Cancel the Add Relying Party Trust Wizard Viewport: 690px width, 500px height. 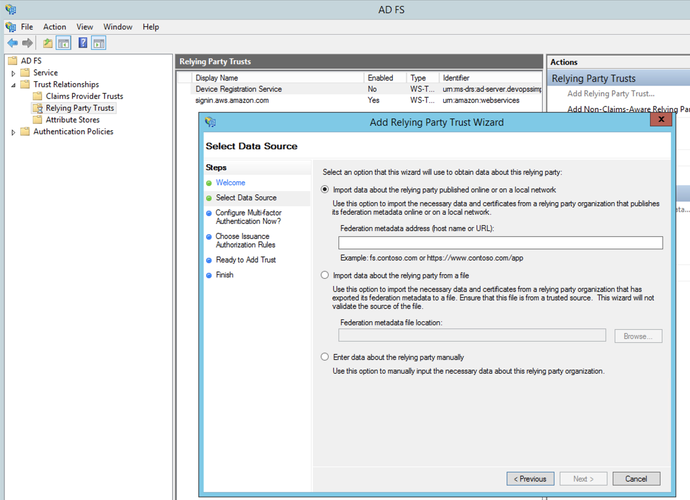[x=636, y=479]
